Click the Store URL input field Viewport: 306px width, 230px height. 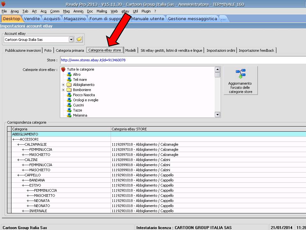pos(183,60)
